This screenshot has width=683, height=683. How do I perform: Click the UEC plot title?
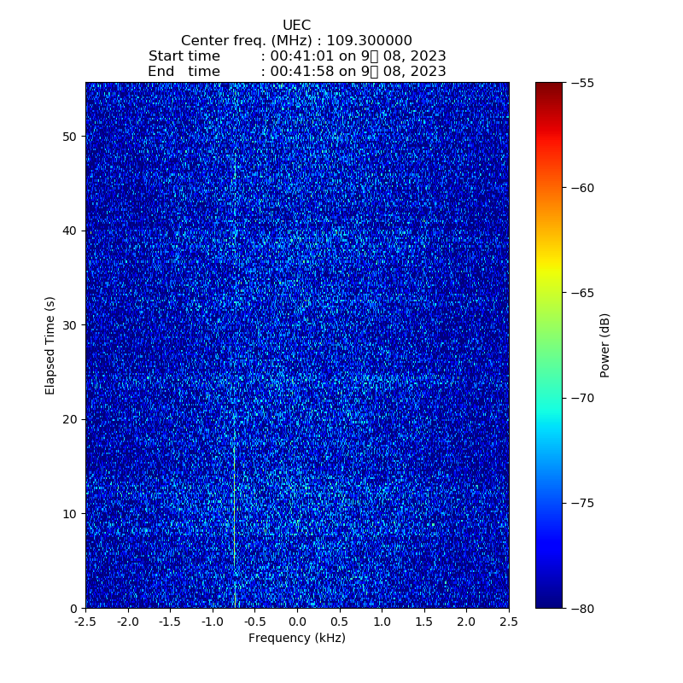click(x=296, y=26)
